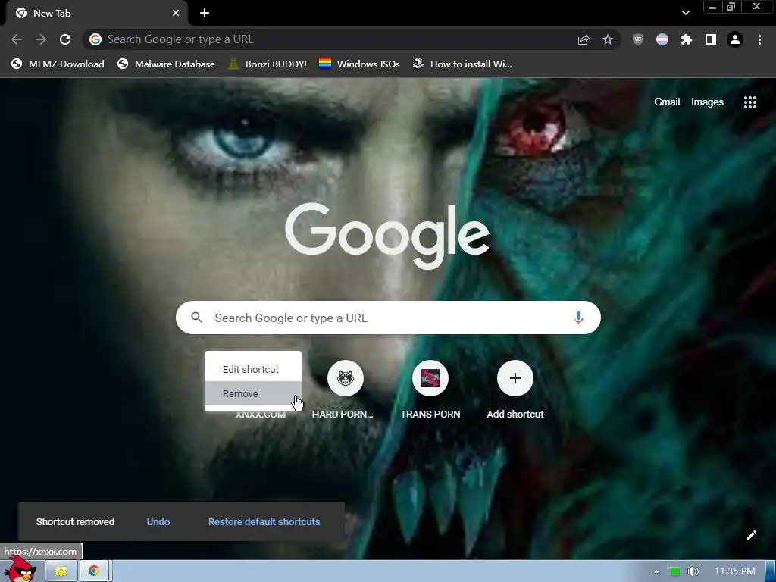Click the Gmail link

[x=667, y=102]
